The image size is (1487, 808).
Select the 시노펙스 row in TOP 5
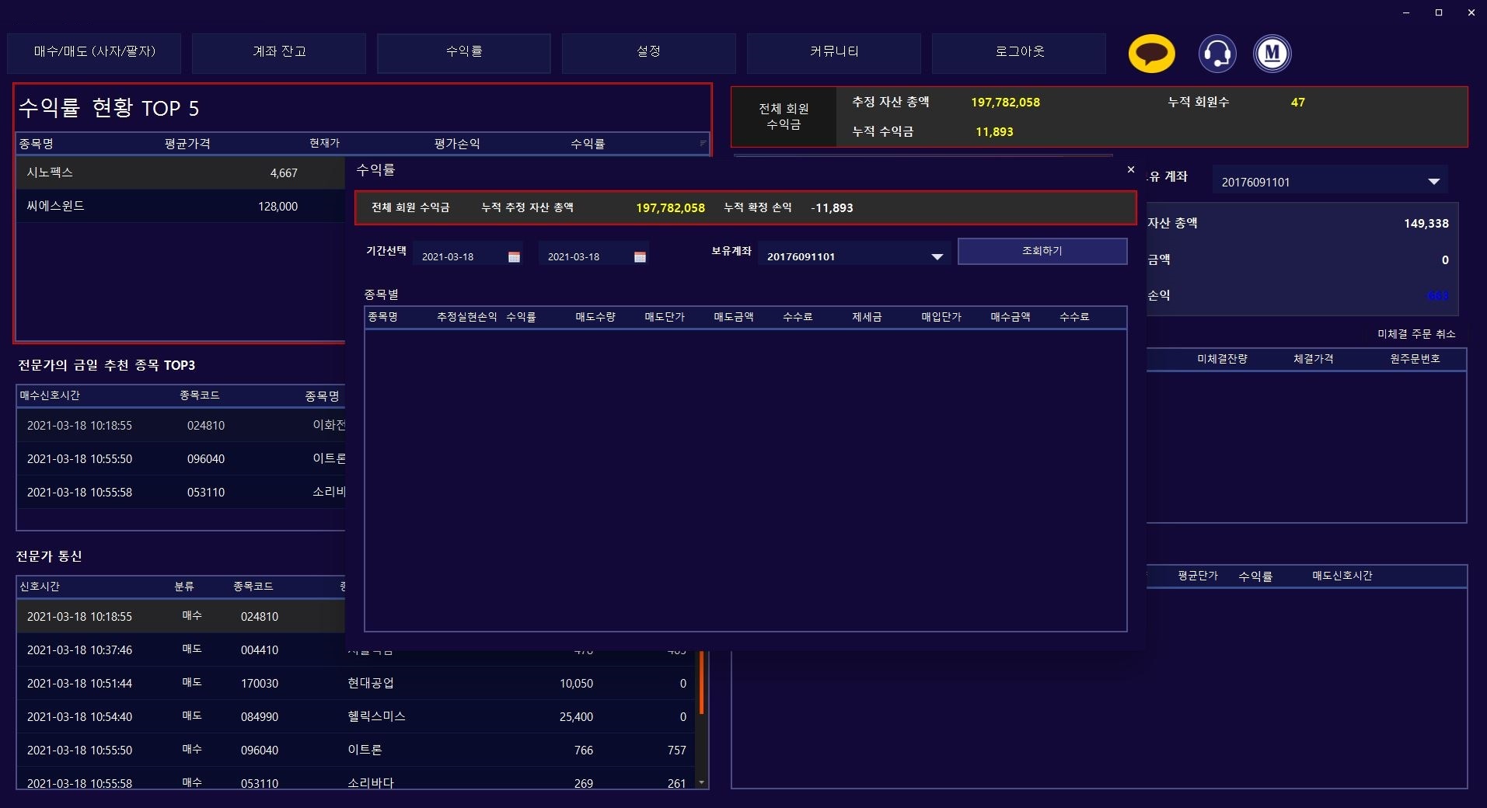179,172
